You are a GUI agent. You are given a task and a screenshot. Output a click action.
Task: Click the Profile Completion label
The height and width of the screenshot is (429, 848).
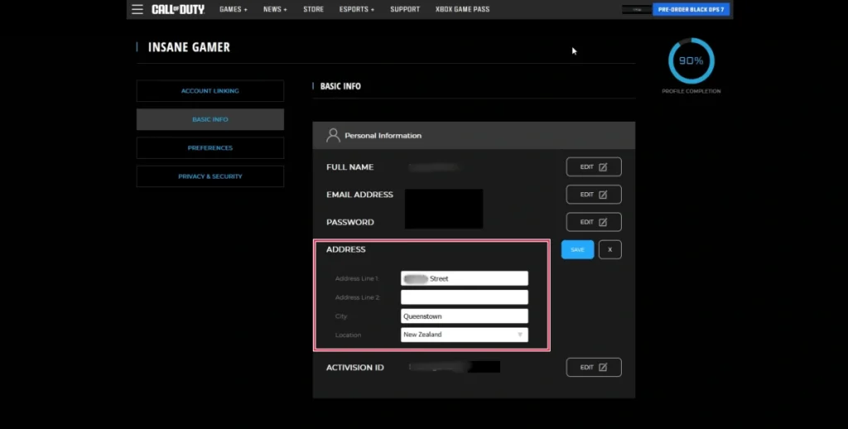[691, 91]
